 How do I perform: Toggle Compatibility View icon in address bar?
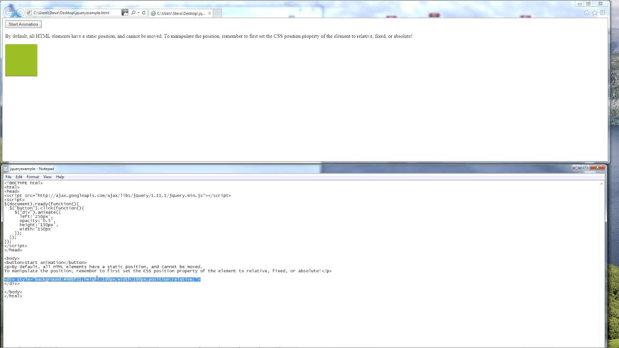(x=125, y=13)
